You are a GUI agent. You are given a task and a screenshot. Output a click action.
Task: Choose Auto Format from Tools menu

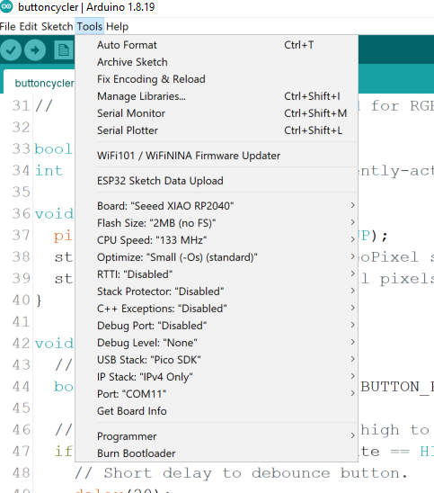[x=217, y=45]
